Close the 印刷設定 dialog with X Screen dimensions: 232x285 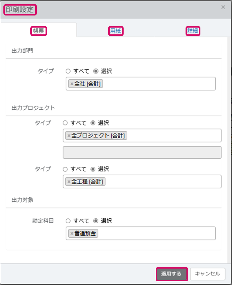click(223, 7)
